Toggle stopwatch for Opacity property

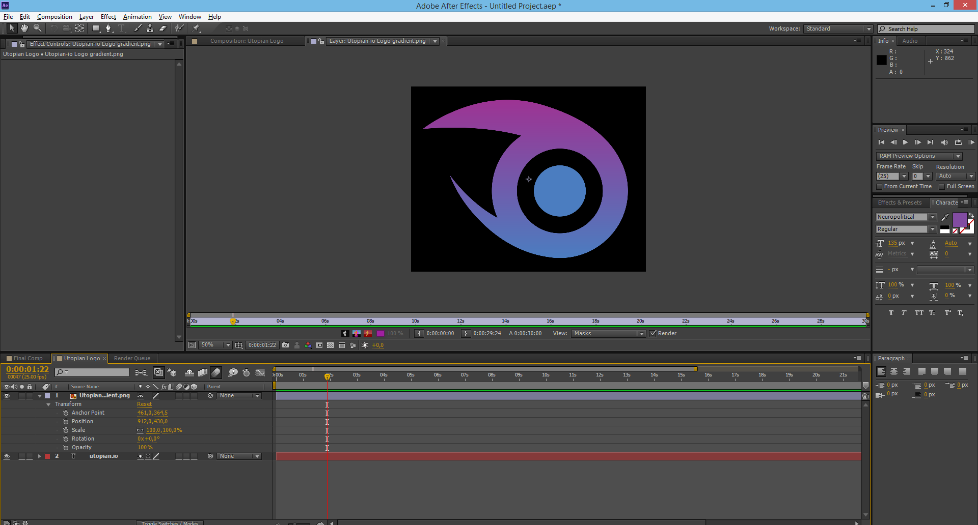click(x=66, y=448)
